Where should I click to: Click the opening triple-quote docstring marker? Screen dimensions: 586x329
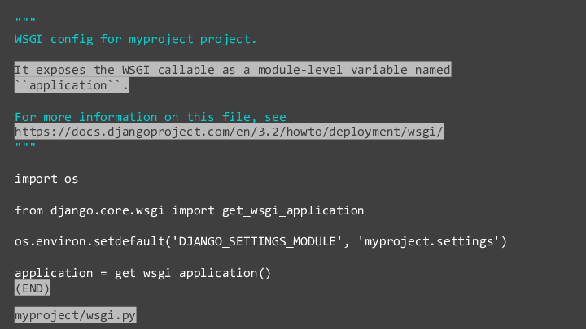(x=25, y=20)
